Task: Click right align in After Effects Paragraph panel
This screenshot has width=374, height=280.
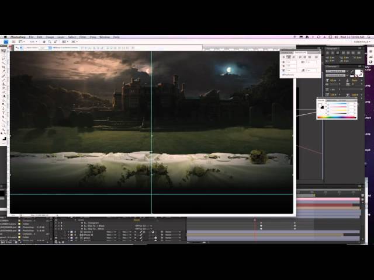Action: click(337, 53)
